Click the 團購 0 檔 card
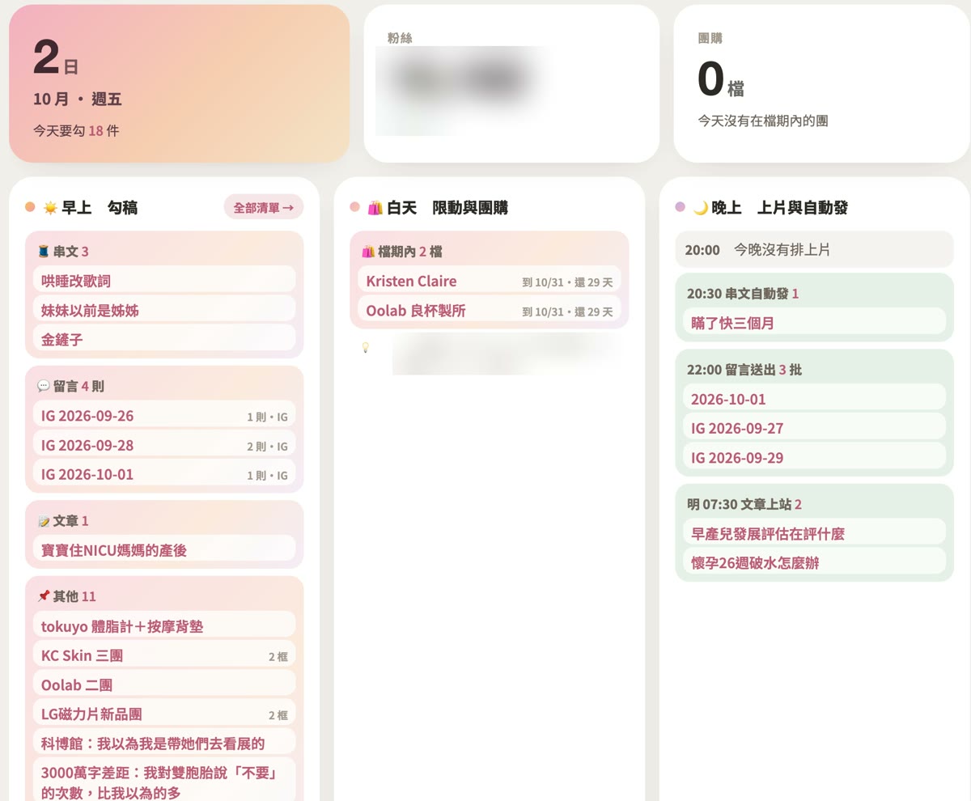The height and width of the screenshot is (801, 971). click(x=821, y=83)
